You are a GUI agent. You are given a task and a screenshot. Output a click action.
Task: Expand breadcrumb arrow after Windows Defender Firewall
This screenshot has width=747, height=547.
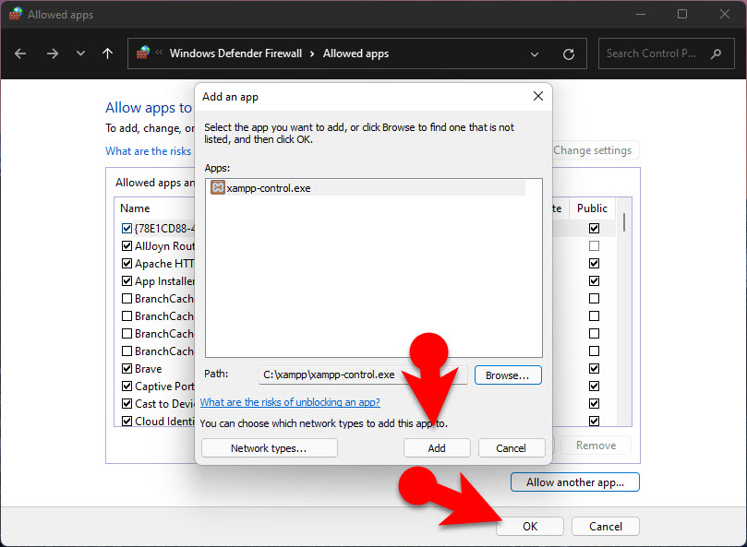pyautogui.click(x=312, y=54)
